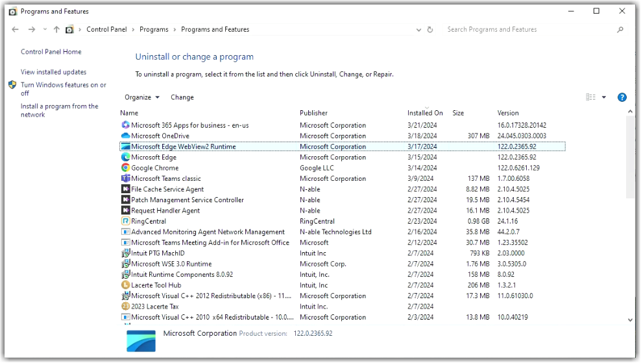
Task: Click the Advanced Monitoring Agent icon
Action: tap(125, 231)
